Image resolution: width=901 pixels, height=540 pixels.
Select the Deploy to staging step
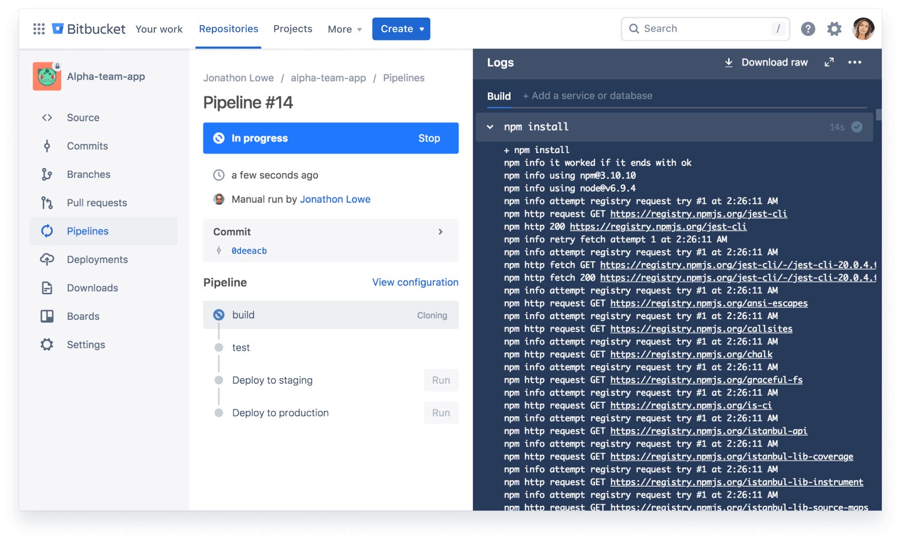point(272,380)
